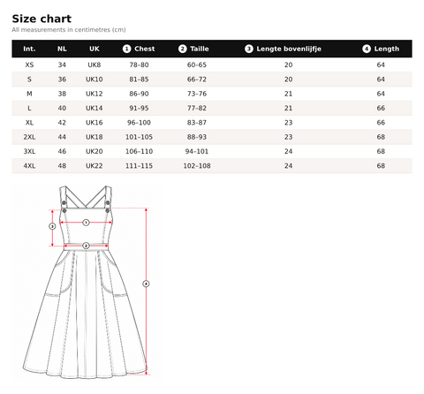
Task: Click the 'Size chart' heading
Action: tap(42, 19)
